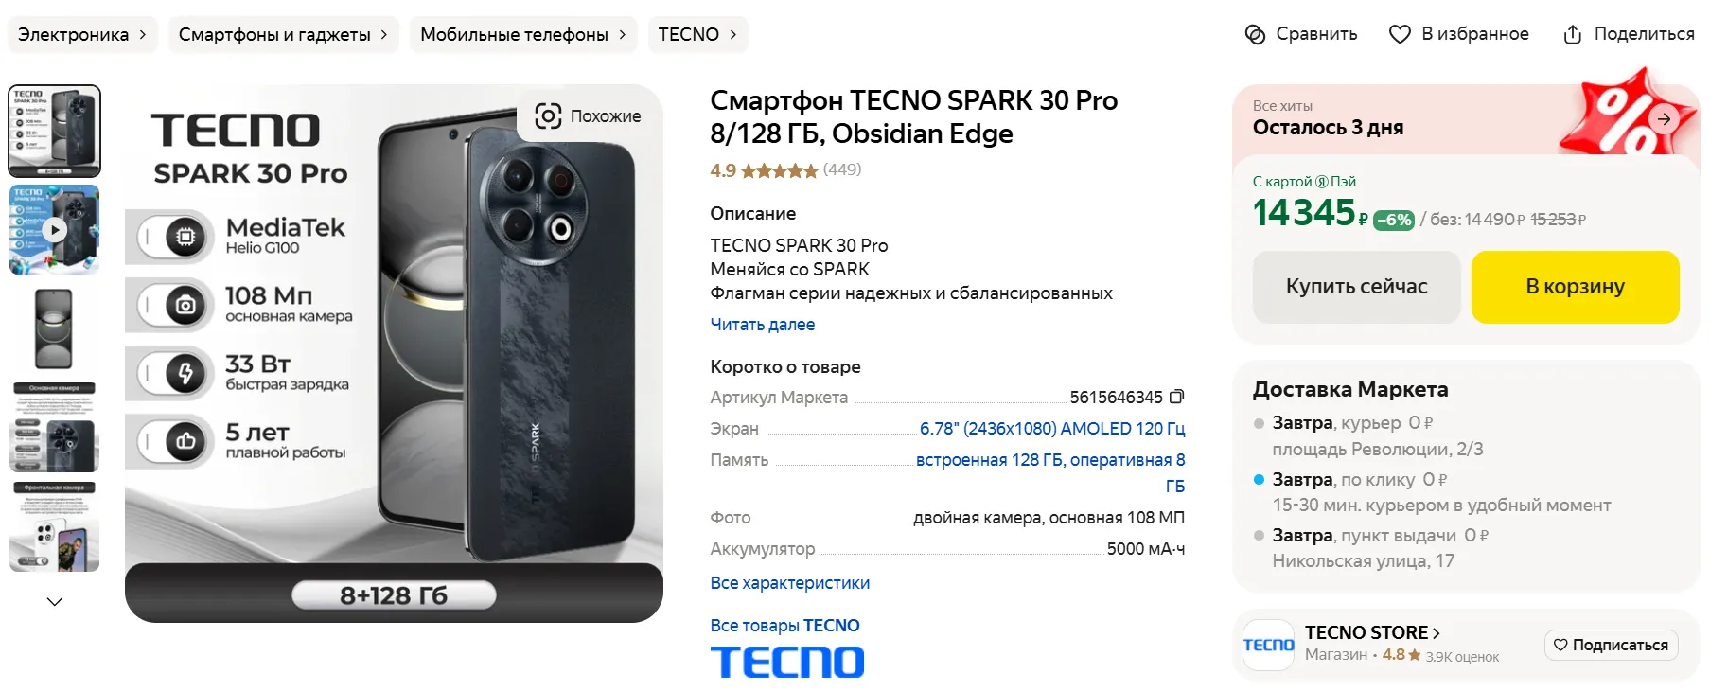Expand more thumbnails with down chevron
This screenshot has width=1710, height=692.
click(55, 601)
